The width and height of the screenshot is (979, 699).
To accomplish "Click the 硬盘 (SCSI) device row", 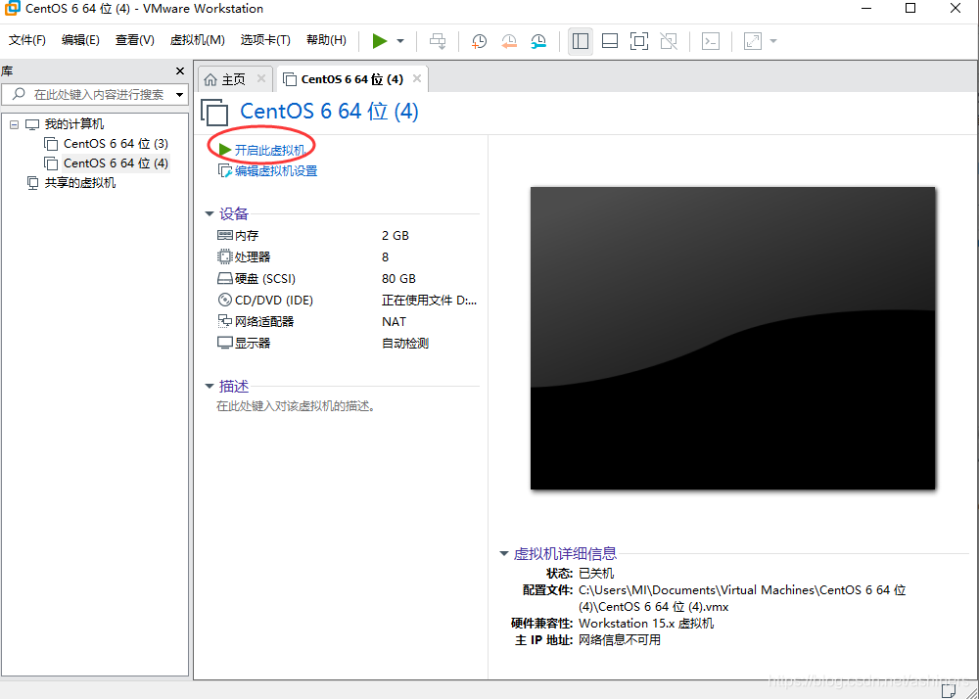I will click(348, 278).
